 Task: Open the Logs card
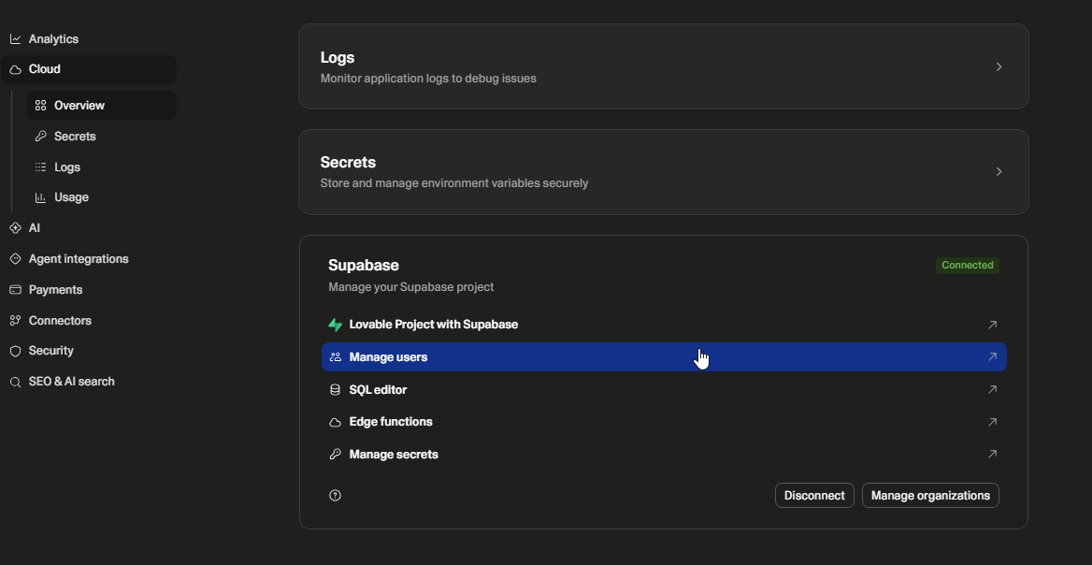[x=664, y=66]
